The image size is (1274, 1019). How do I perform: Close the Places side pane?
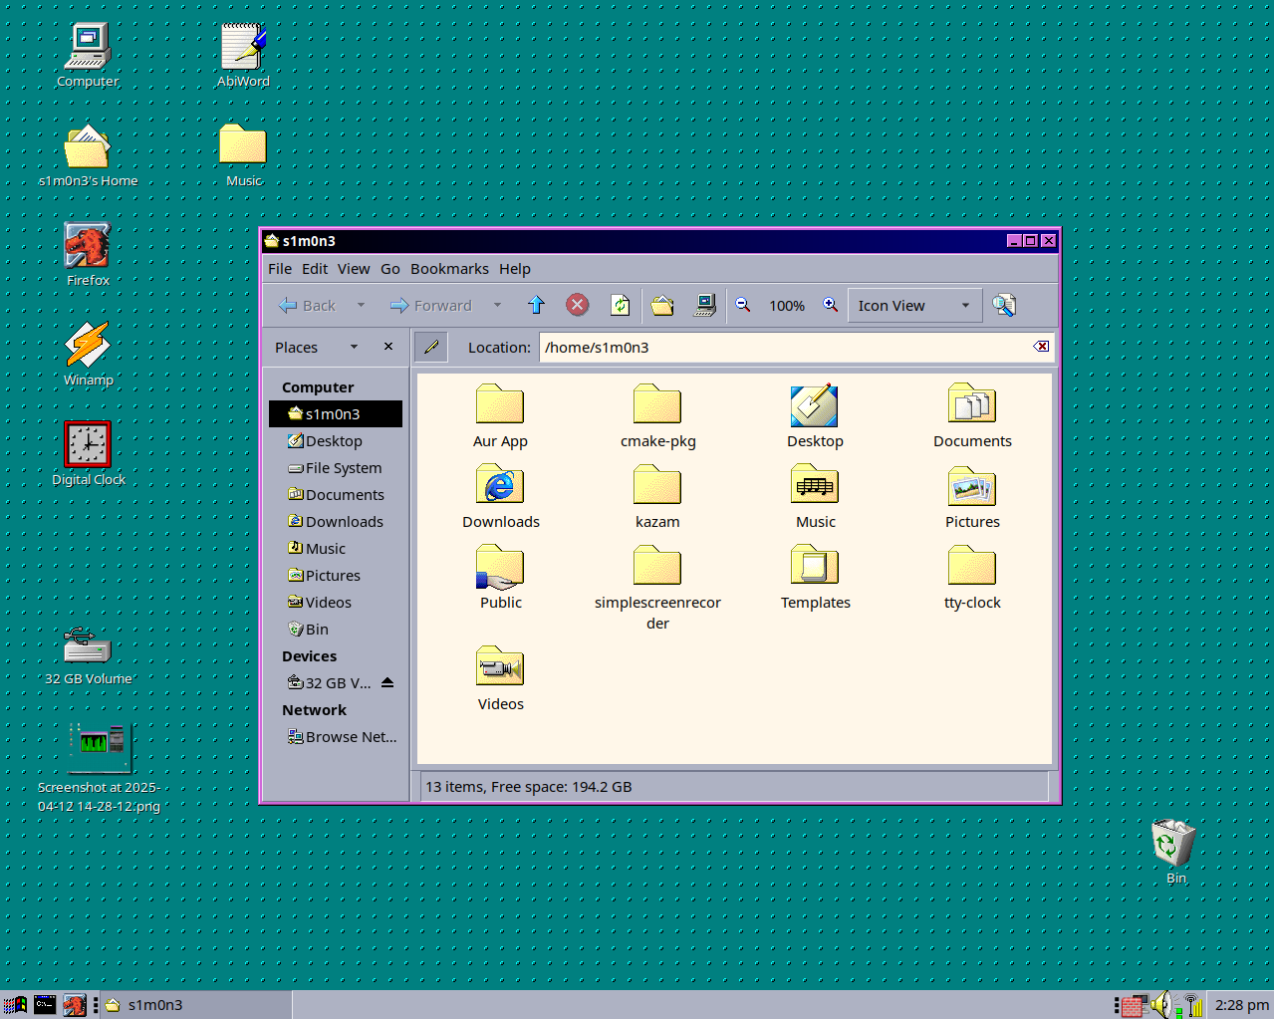[x=388, y=347]
